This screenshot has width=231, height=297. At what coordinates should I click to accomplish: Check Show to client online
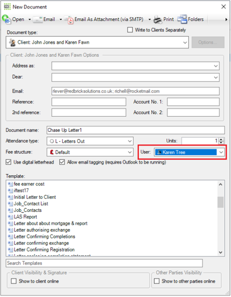pyautogui.click(x=14, y=281)
